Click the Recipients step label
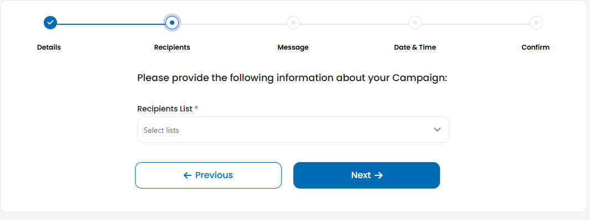Image resolution: width=590 pixels, height=220 pixels. (x=172, y=47)
